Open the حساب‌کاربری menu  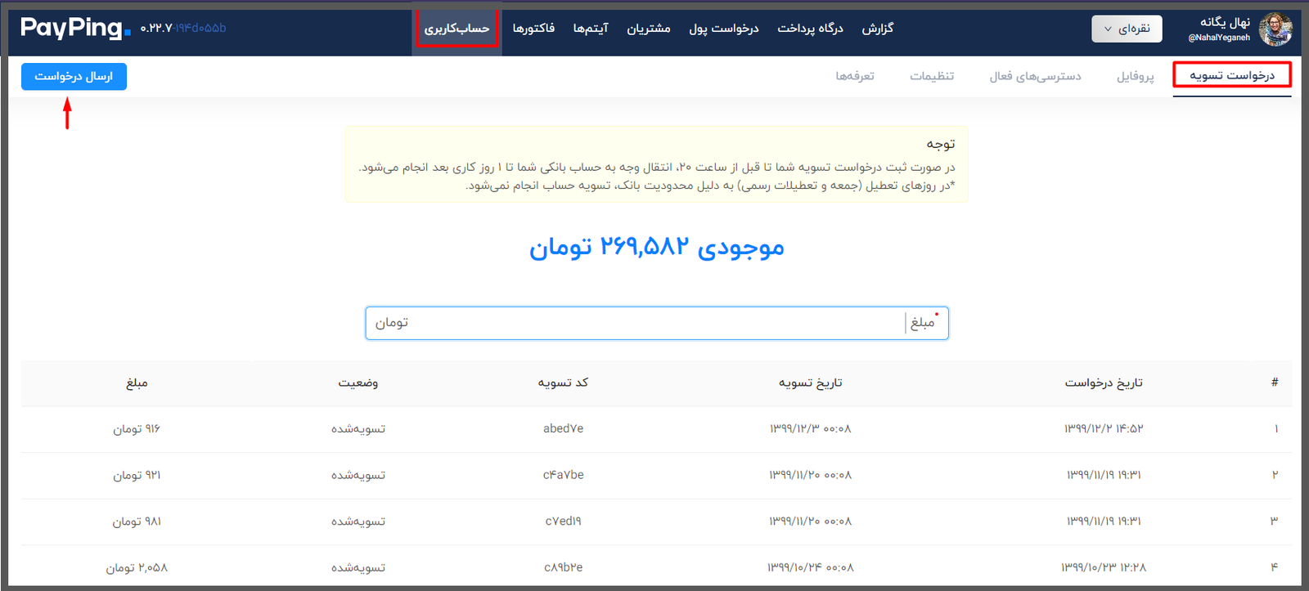tap(457, 29)
